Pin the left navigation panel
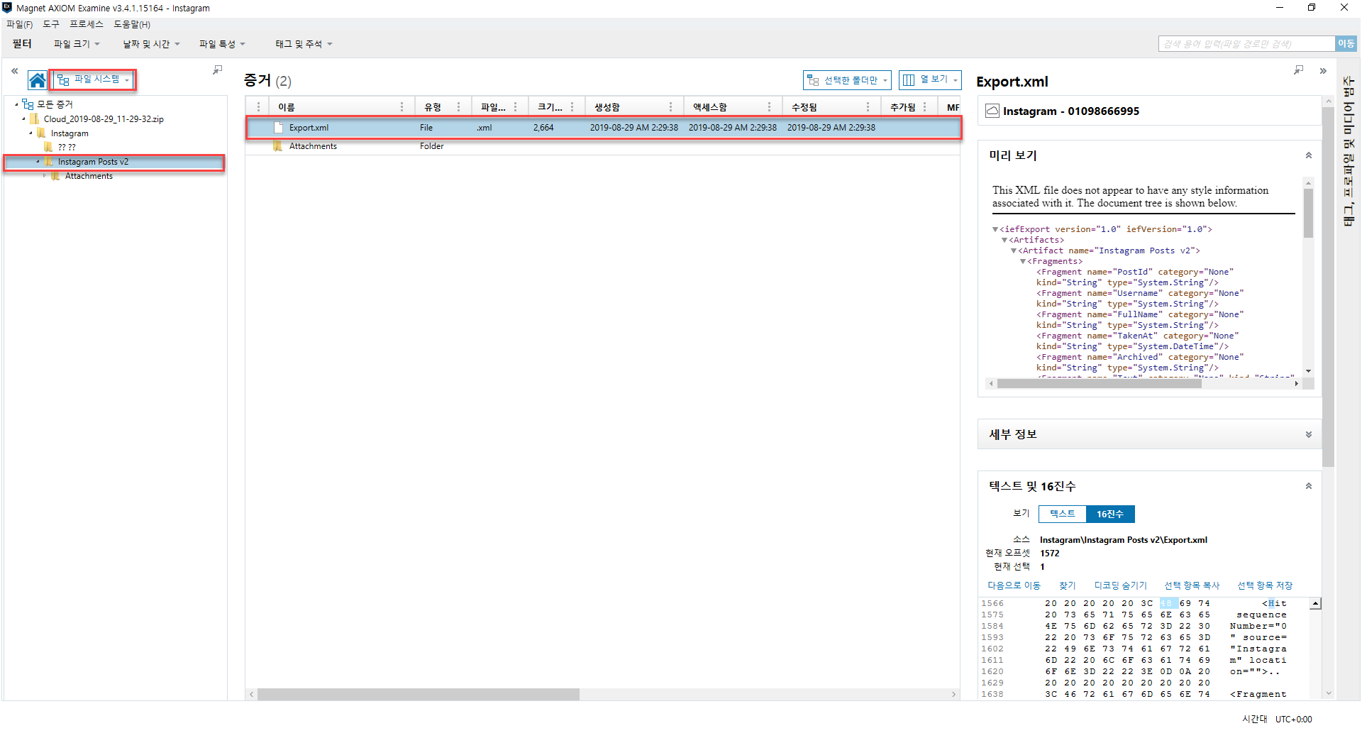This screenshot has width=1362, height=738. (217, 70)
